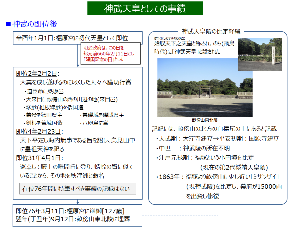Image resolution: width=292 pixels, height=227 pixels.
Task: Click the photo caption 畝傍山東北陵
Action: point(205,120)
